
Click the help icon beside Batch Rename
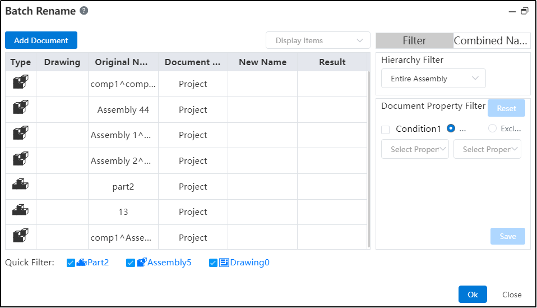[x=84, y=11]
